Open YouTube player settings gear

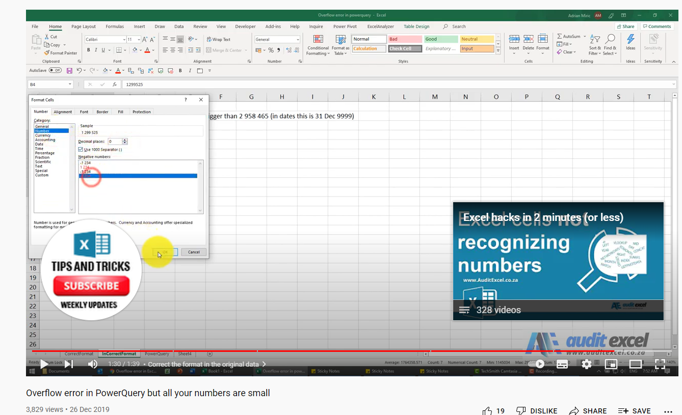tap(587, 364)
